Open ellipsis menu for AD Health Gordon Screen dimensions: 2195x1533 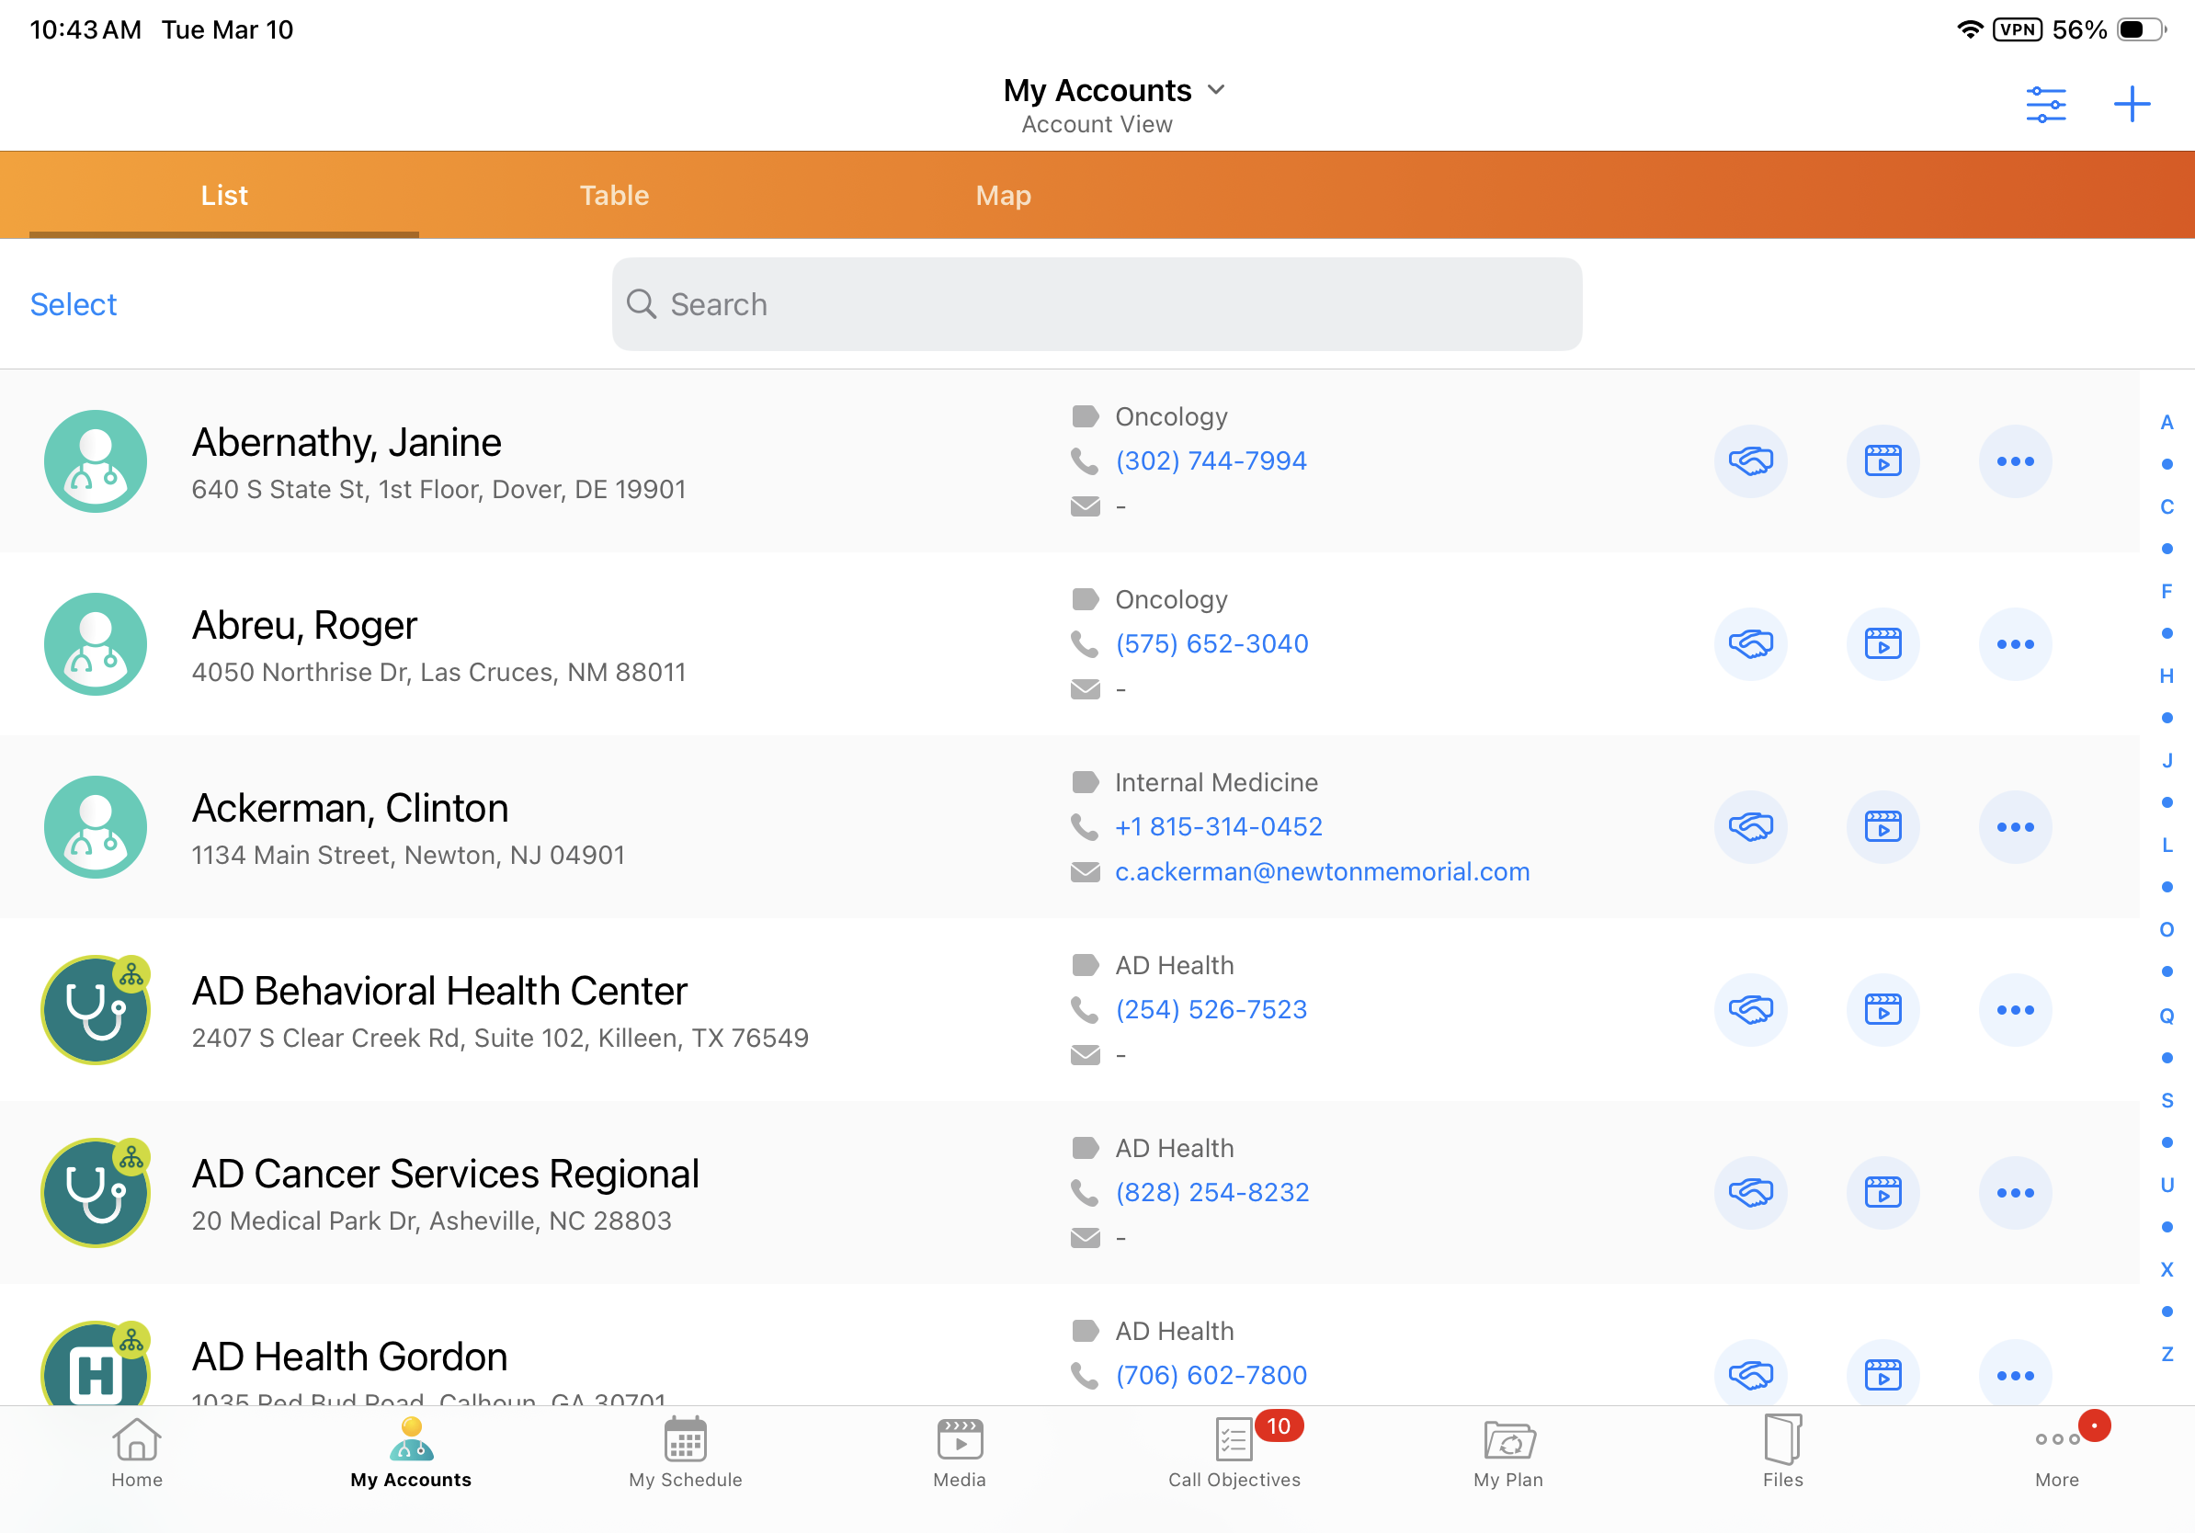point(2014,1374)
